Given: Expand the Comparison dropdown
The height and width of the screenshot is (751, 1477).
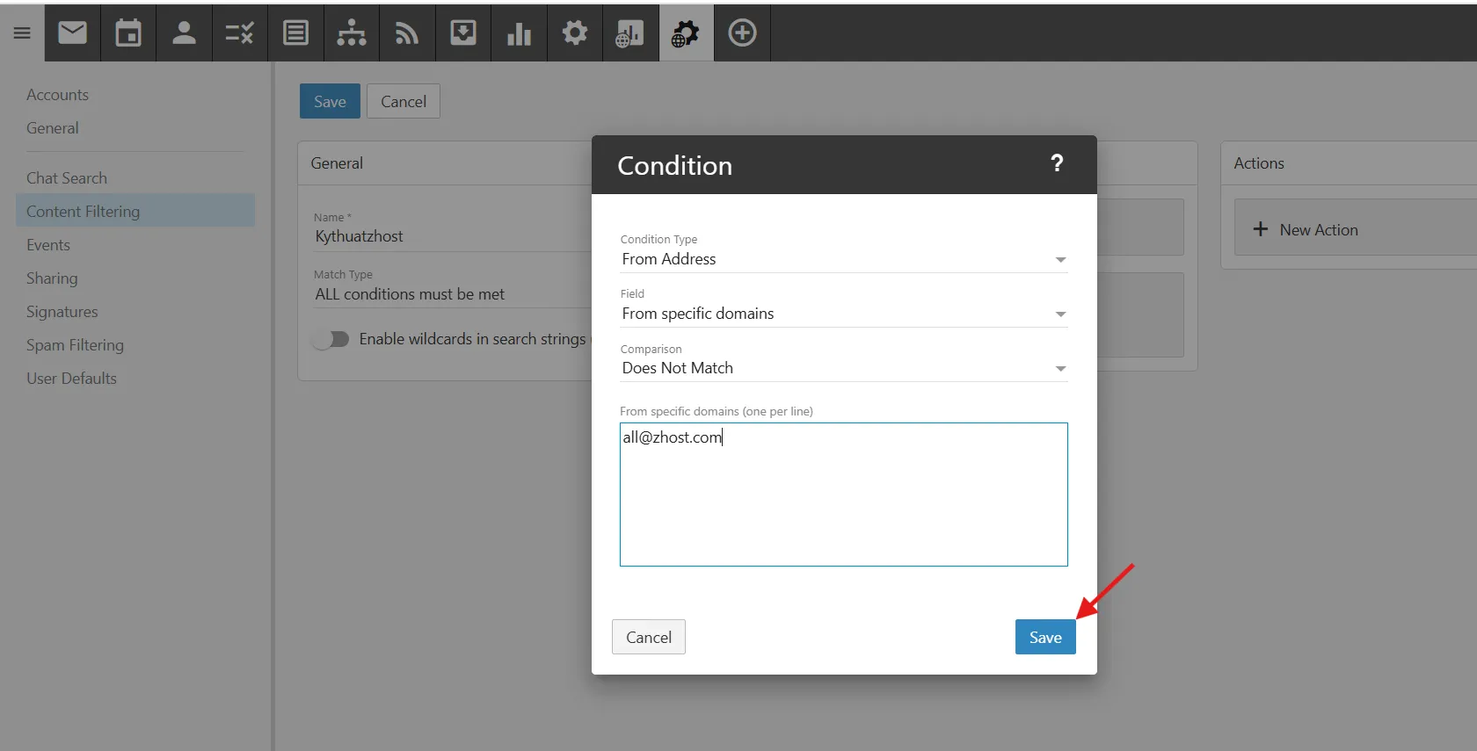Looking at the screenshot, I should pyautogui.click(x=843, y=368).
